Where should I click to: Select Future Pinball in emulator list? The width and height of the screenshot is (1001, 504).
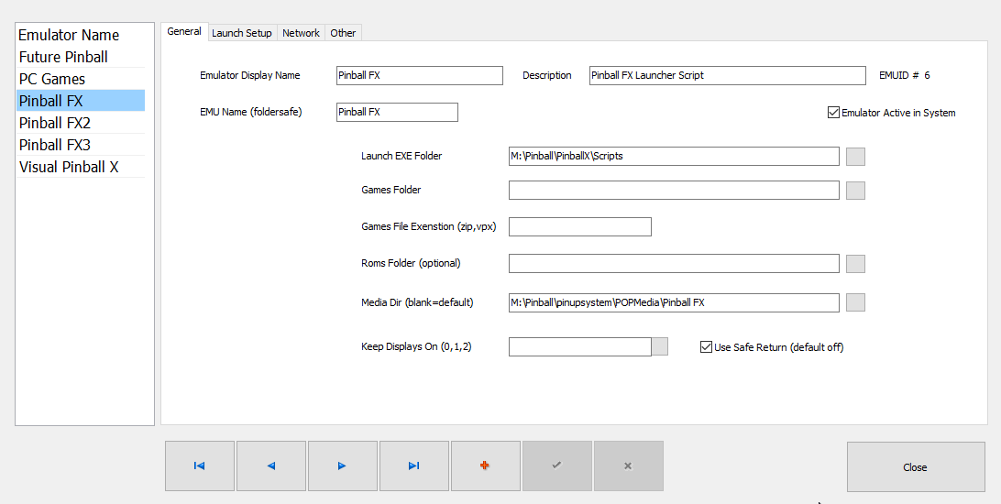point(81,57)
